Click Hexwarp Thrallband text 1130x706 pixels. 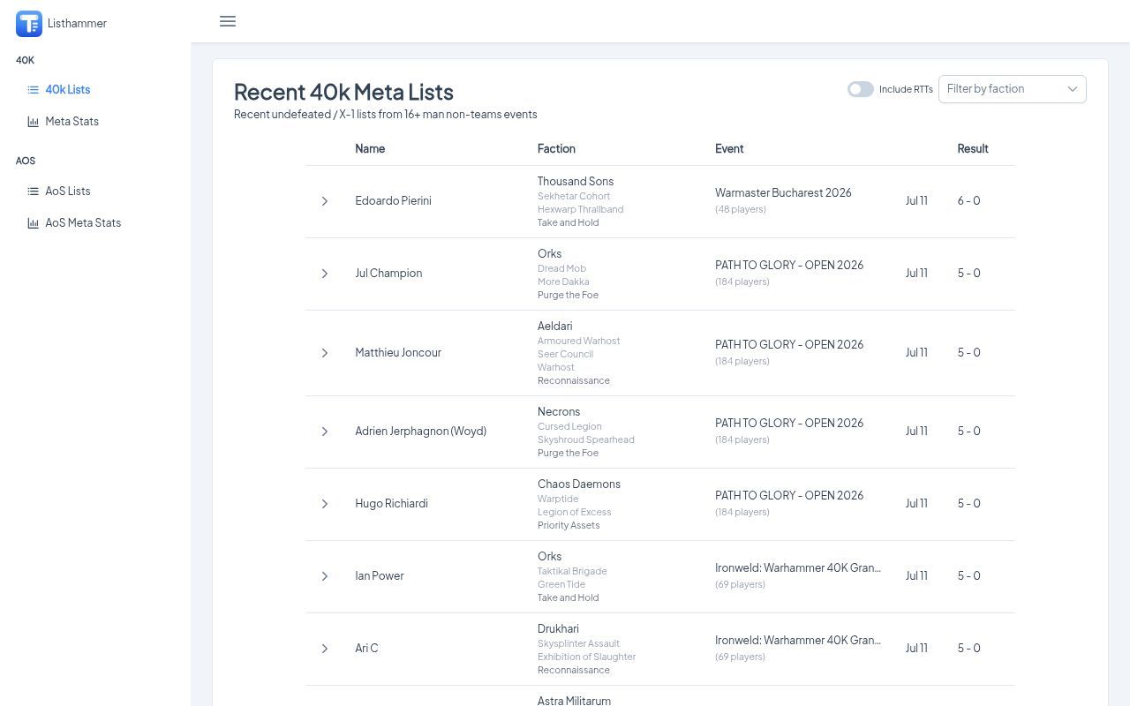click(580, 209)
